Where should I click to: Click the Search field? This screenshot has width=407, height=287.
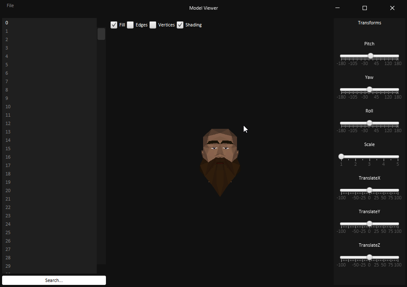click(x=54, y=280)
